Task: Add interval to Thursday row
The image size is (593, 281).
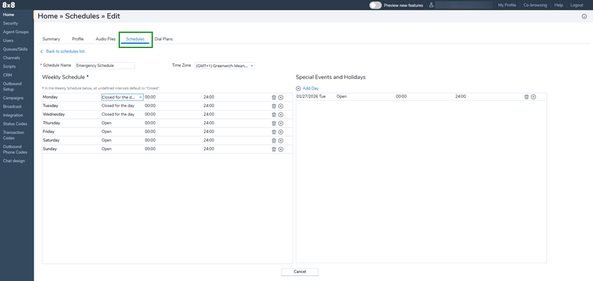Action: point(281,123)
